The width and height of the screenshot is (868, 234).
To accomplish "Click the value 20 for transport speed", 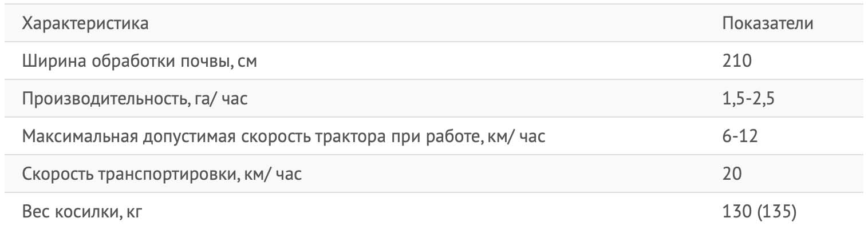I will click(732, 174).
